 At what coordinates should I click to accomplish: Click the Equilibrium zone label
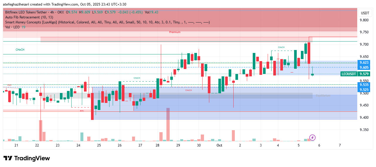point(323,96)
